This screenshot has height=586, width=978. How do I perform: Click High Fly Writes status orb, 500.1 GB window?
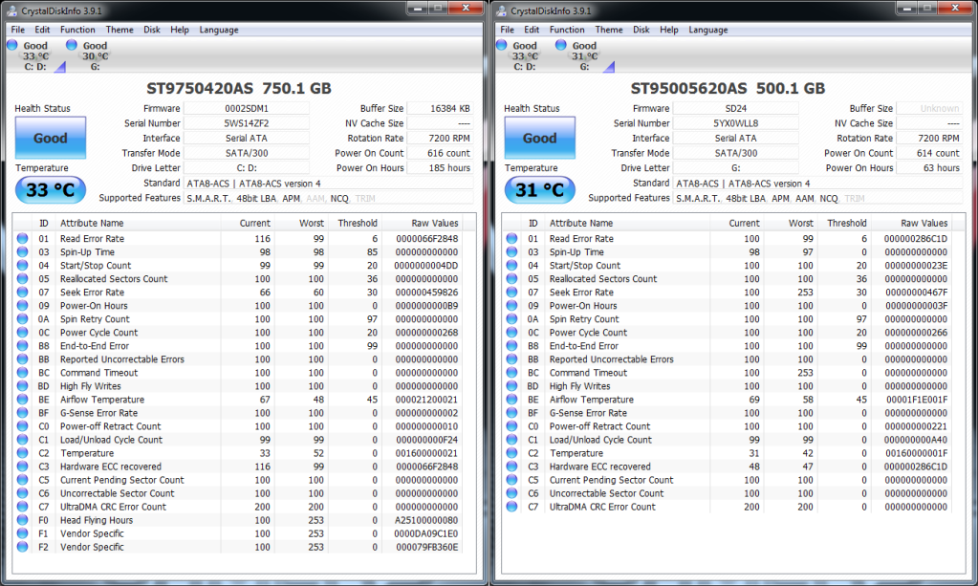click(512, 386)
